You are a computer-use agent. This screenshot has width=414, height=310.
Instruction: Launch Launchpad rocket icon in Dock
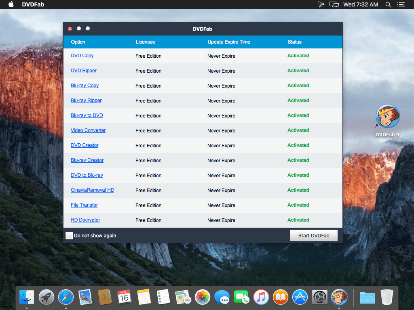tap(46, 297)
